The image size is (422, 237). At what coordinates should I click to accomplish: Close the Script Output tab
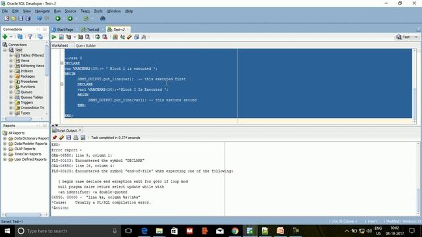[x=80, y=130]
